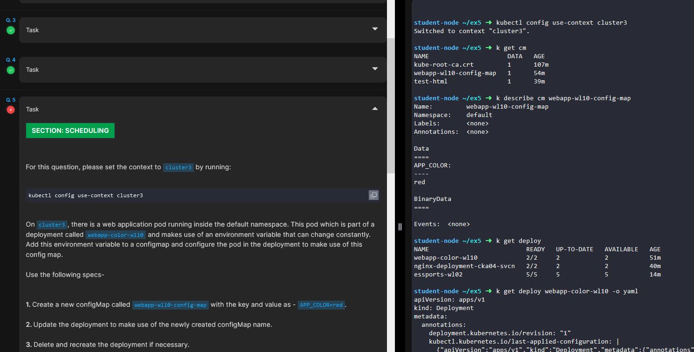Click the APP_COLOR=red code tag
The image size is (694, 352).
(321, 305)
